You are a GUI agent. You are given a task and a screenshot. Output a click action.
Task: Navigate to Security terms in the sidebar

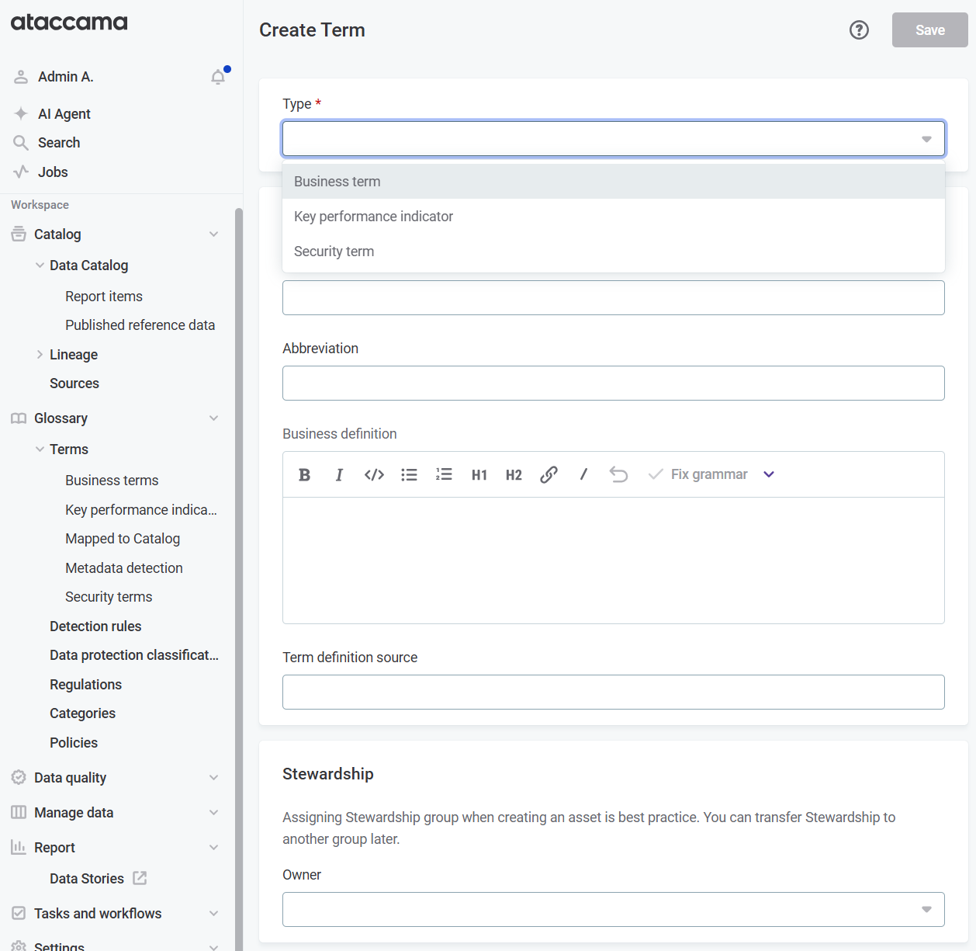click(109, 596)
